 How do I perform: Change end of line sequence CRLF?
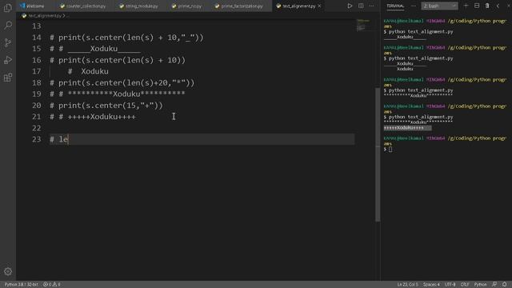tap(465, 285)
